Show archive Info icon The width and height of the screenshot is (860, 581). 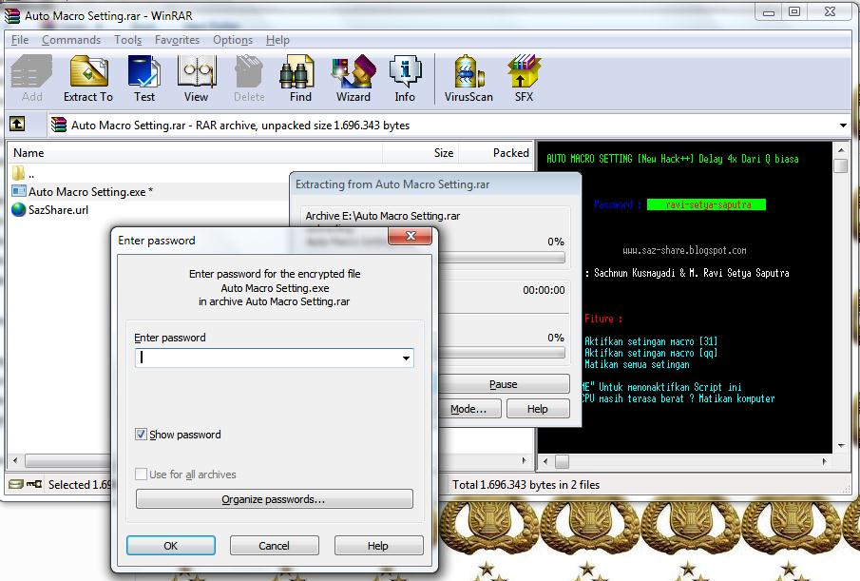point(405,78)
